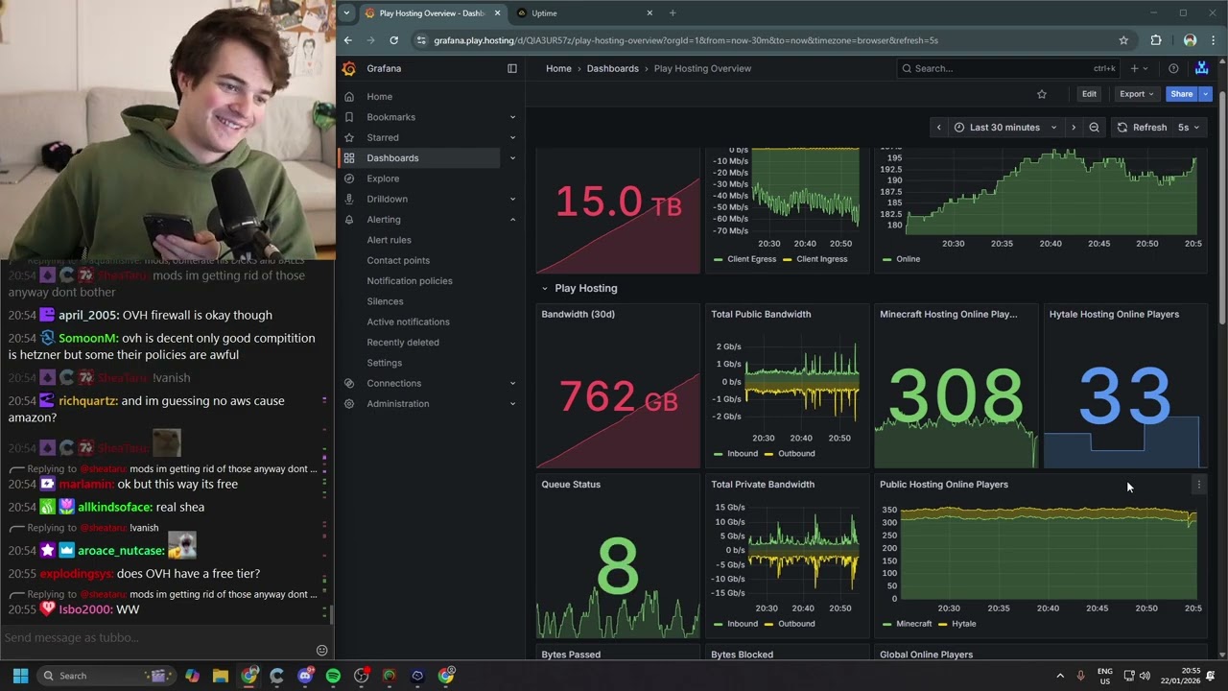Open a new browser tab
Screen dimensions: 1228x691
673,13
